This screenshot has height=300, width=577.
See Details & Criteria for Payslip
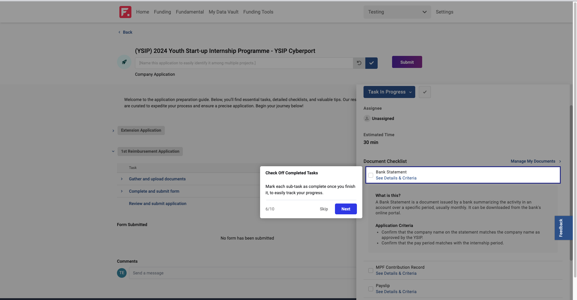point(396,292)
